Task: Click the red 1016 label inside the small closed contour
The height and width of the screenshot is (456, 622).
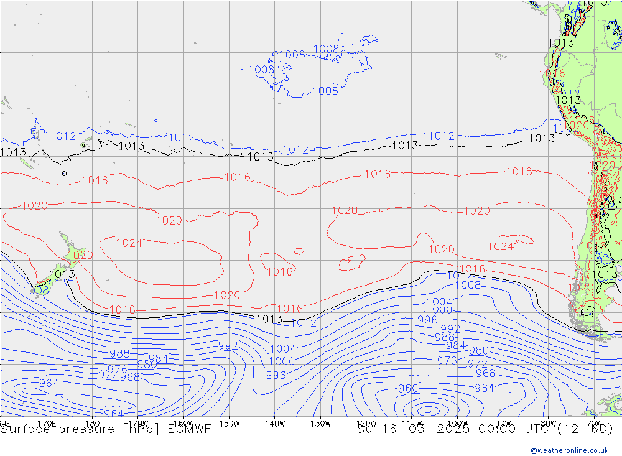Action: pyautogui.click(x=280, y=272)
